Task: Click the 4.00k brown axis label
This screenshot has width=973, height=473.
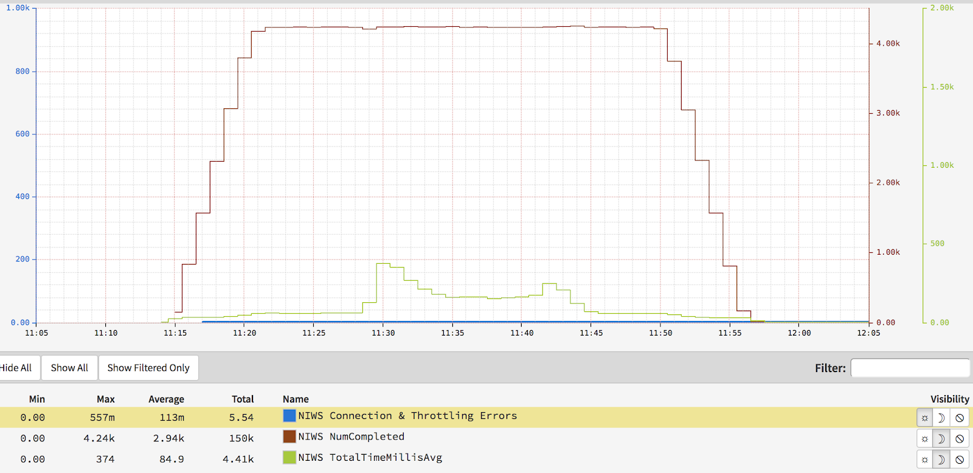Action: coord(888,44)
